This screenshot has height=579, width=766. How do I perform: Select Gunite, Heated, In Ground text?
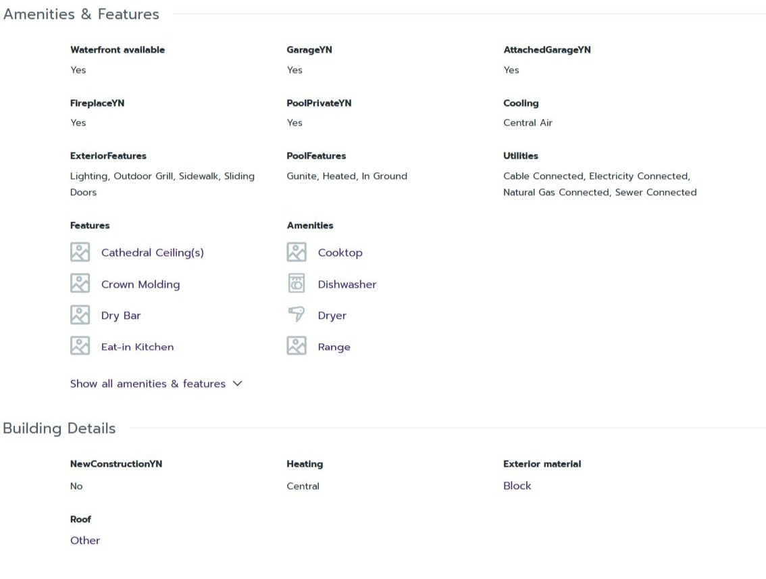(347, 176)
